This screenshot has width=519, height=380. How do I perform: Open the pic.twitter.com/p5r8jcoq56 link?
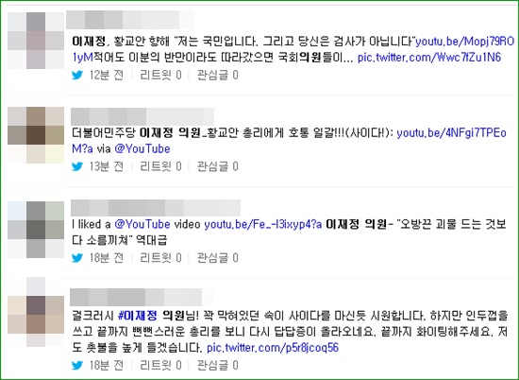pos(273,348)
